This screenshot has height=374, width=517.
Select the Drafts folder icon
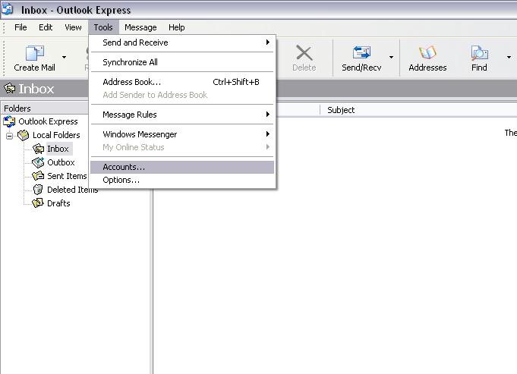click(38, 203)
